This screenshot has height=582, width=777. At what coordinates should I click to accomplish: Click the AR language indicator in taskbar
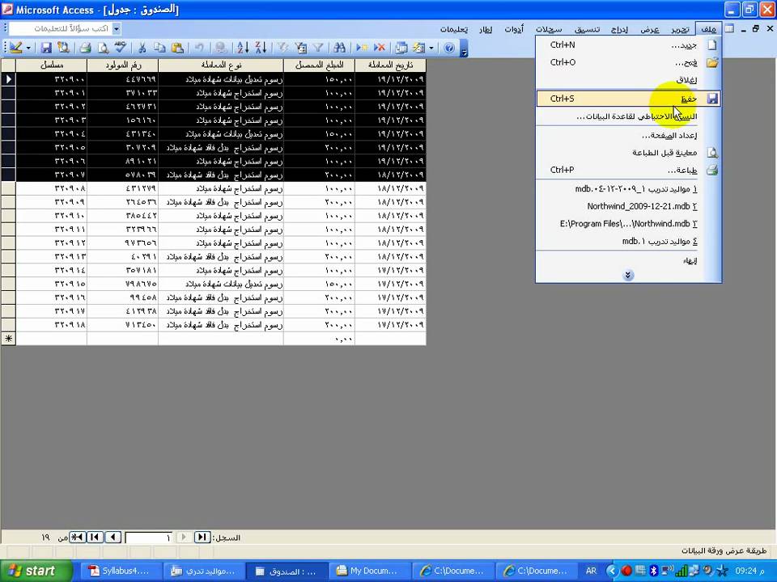591,571
